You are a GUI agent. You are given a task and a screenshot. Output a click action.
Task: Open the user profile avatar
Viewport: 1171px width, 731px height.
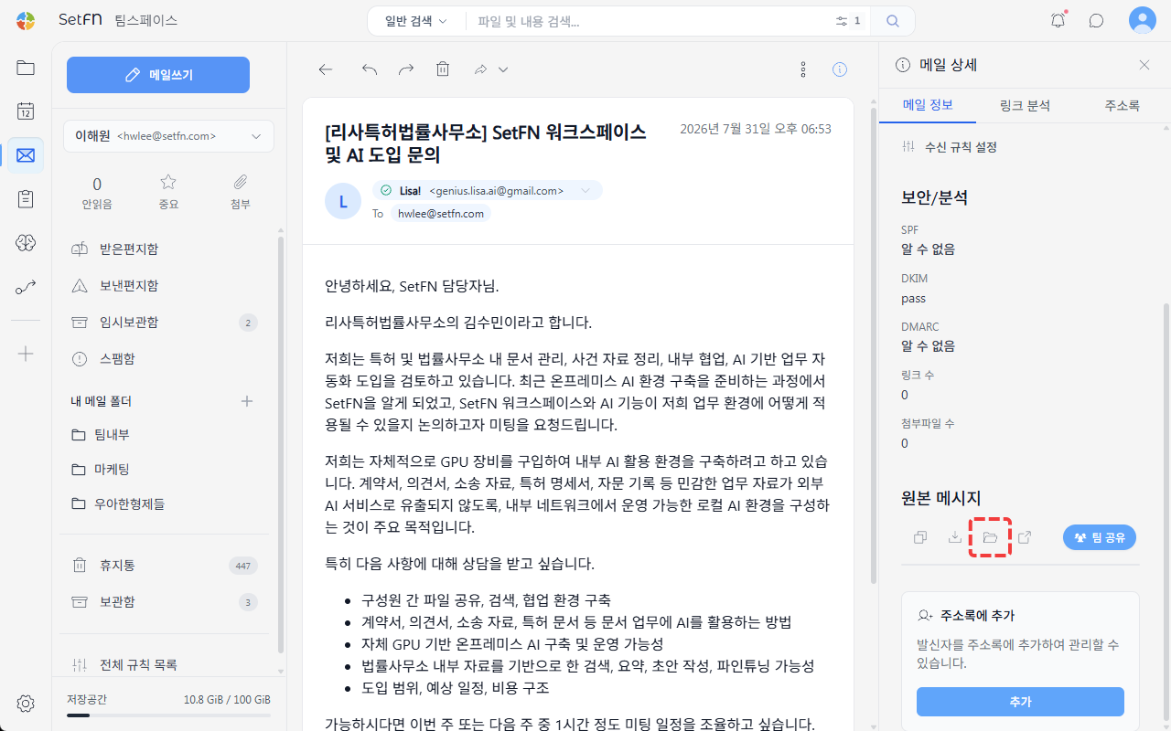(x=1142, y=20)
